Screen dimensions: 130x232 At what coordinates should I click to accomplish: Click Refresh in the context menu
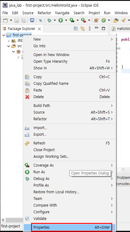click(69, 143)
